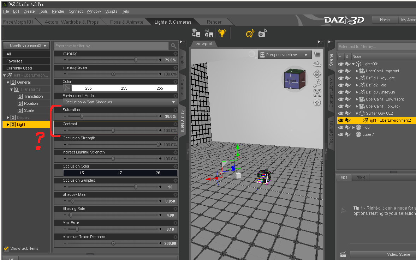Screen dimensions: 416x260
Task: Expand the Floor scene node
Action: pyautogui.click(x=353, y=127)
